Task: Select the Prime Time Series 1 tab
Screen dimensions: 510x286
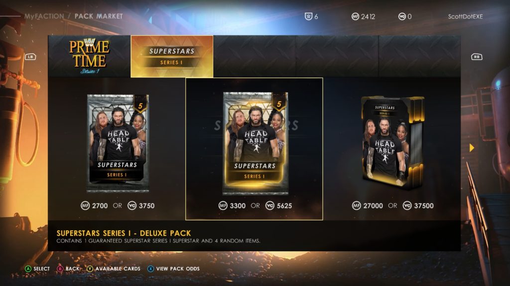Action: pyautogui.click(x=89, y=56)
